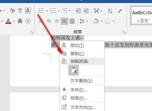Click selected text 的韩国发上课
Screen dimensions: 152x111
(65, 38)
